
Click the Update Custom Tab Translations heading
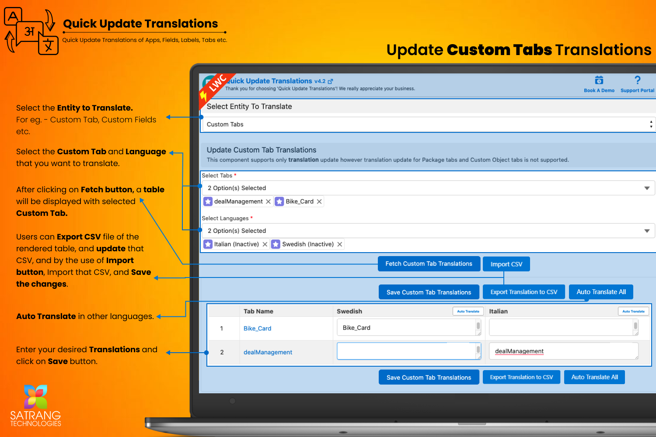tap(262, 150)
